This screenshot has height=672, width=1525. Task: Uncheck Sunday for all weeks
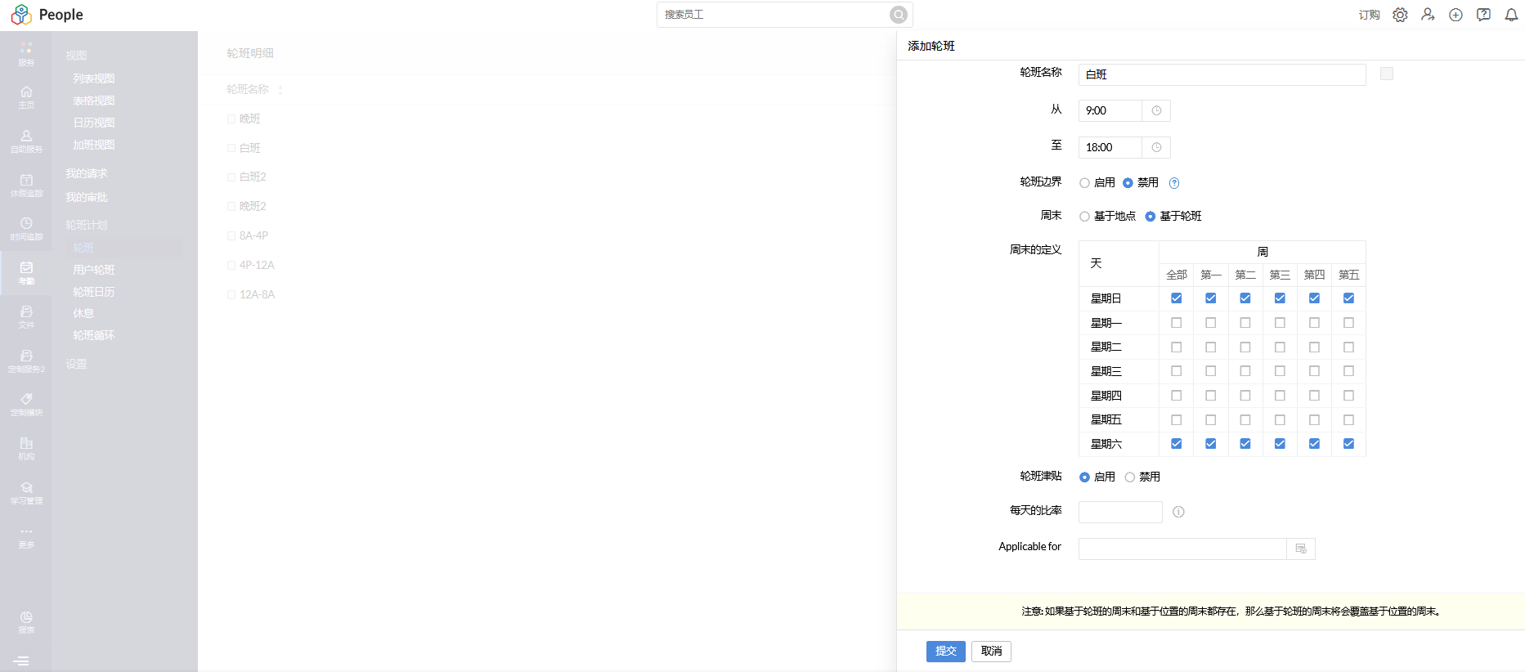coord(1176,298)
